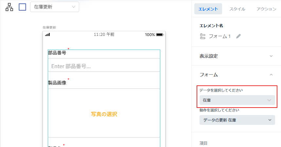Switch to the アクション tab
The width and height of the screenshot is (281, 147).
coord(266,9)
